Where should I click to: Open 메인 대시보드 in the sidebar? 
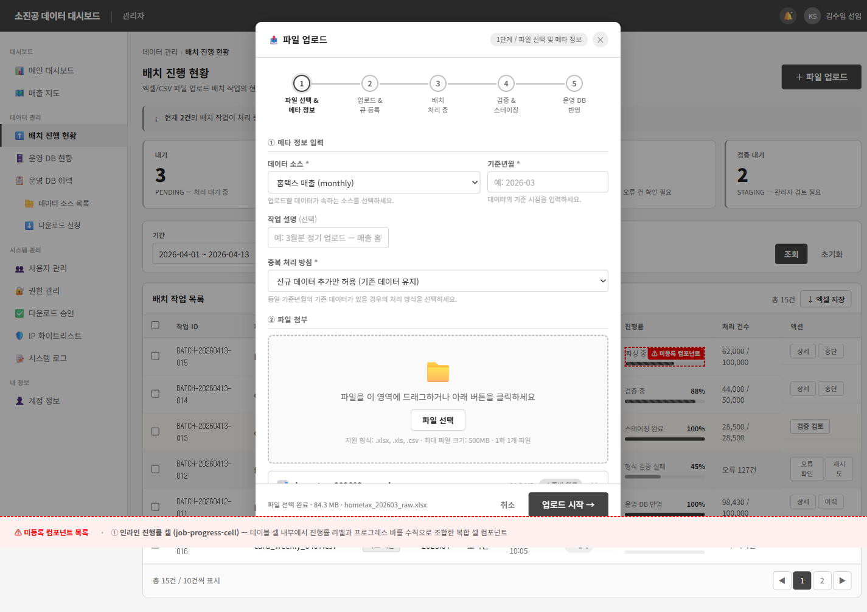pos(63,71)
